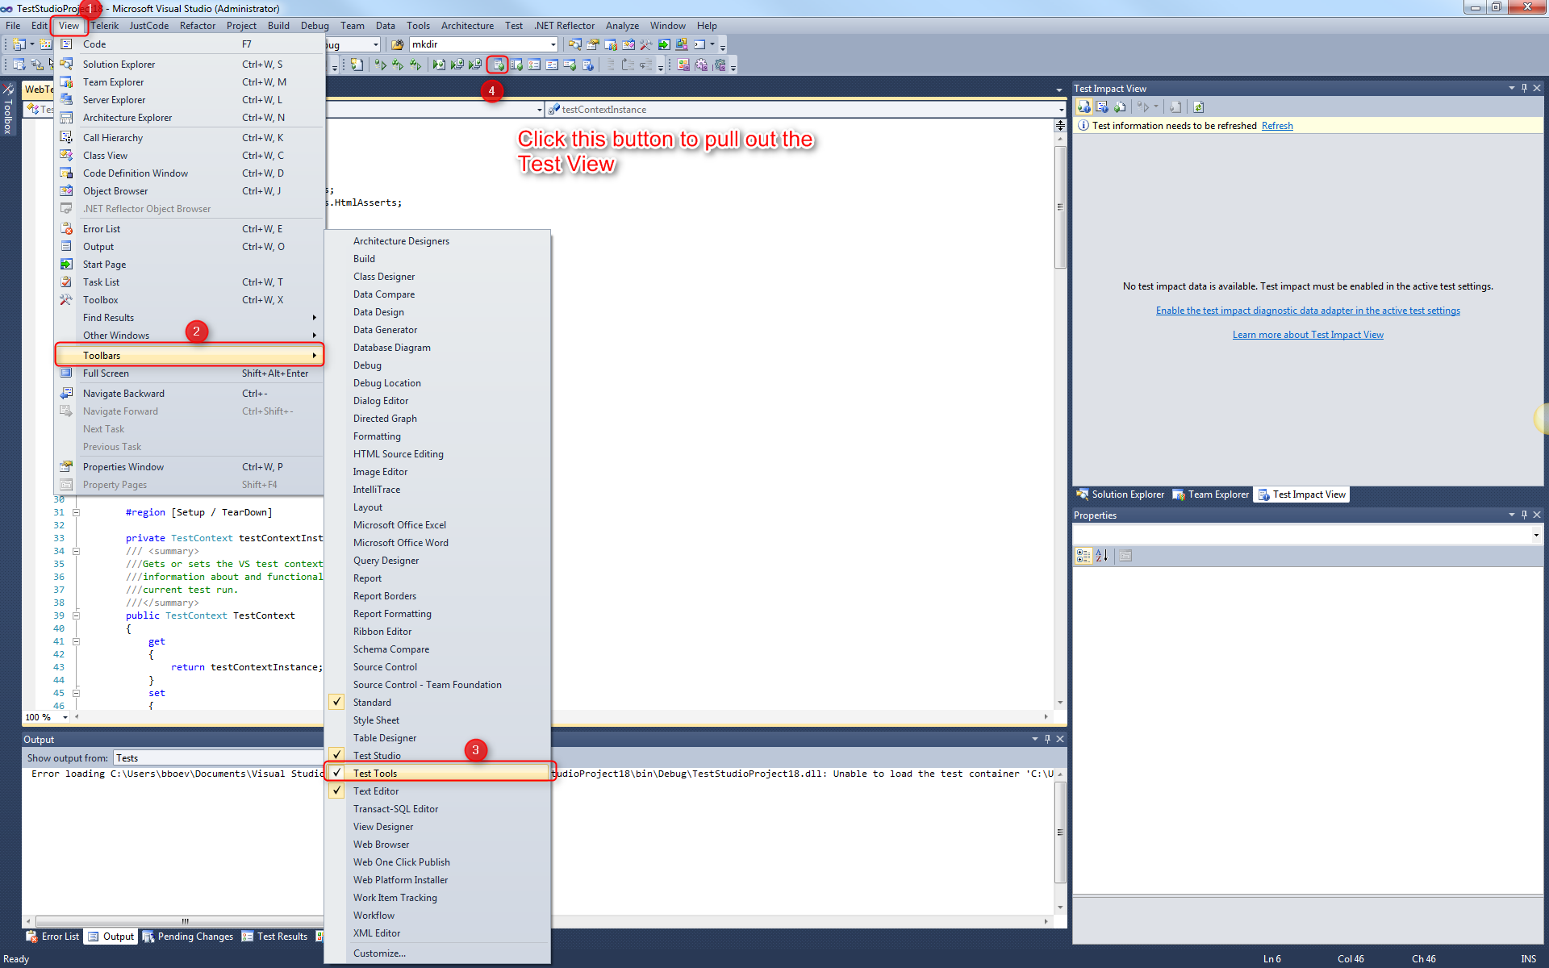Open the Show output from Tests dropdown
The image size is (1549, 968).
(x=218, y=758)
